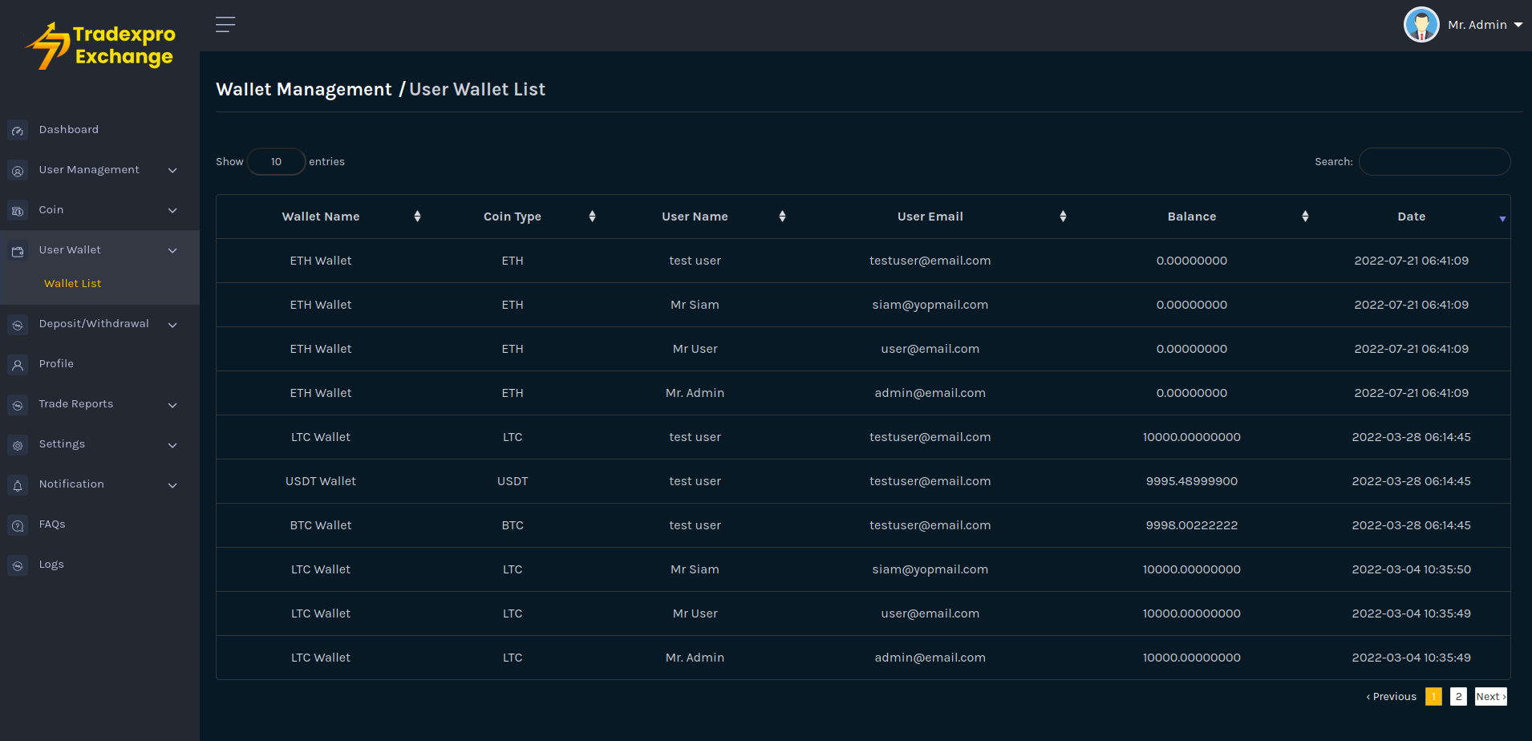Go to page 2 of results
Viewport: 1532px width, 741px height.
(1458, 697)
